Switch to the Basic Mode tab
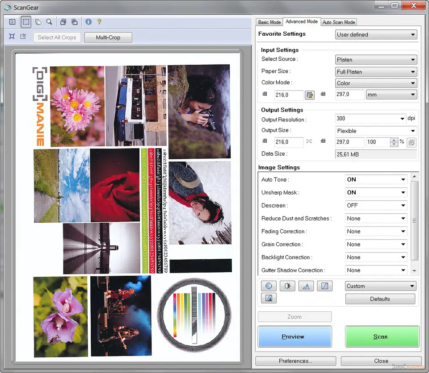Viewport: 429px width, 373px height. coord(269,22)
